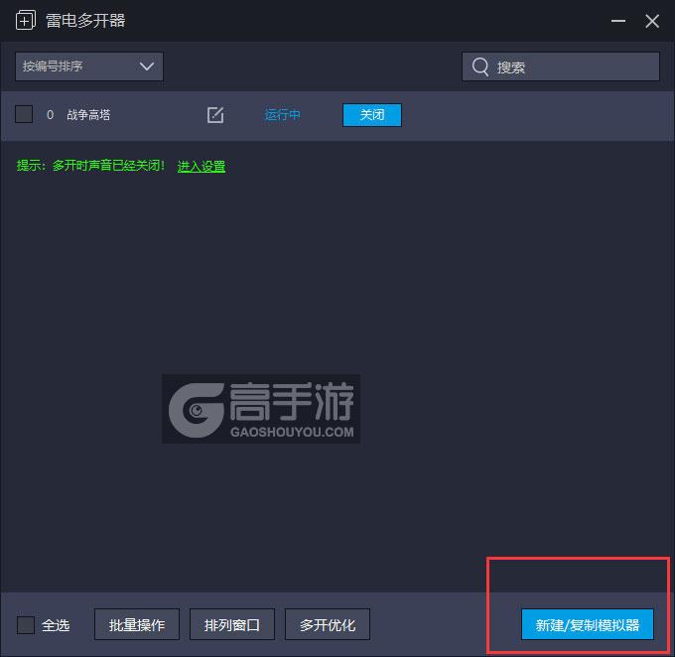This screenshot has height=657, width=675.
Task: Focus the 搜索 search field
Action: click(561, 66)
